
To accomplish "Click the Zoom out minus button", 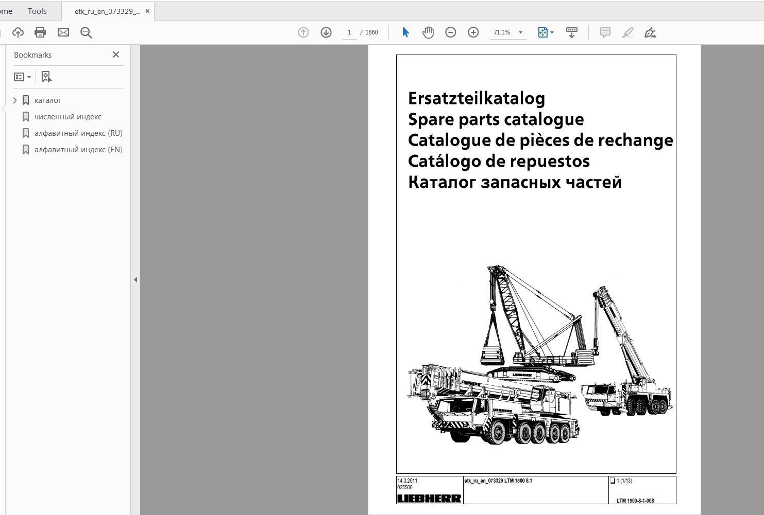I will [x=451, y=32].
